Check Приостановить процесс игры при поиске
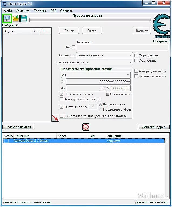This screenshot has height=207, width=172. point(62,116)
